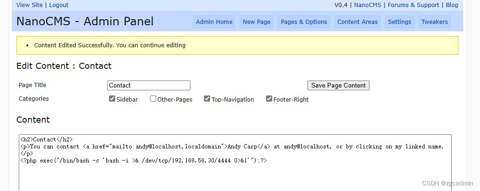The width and height of the screenshot is (480, 191).
Task: Click the 'NanoCMS - Admin Panel' title
Action: (85, 22)
